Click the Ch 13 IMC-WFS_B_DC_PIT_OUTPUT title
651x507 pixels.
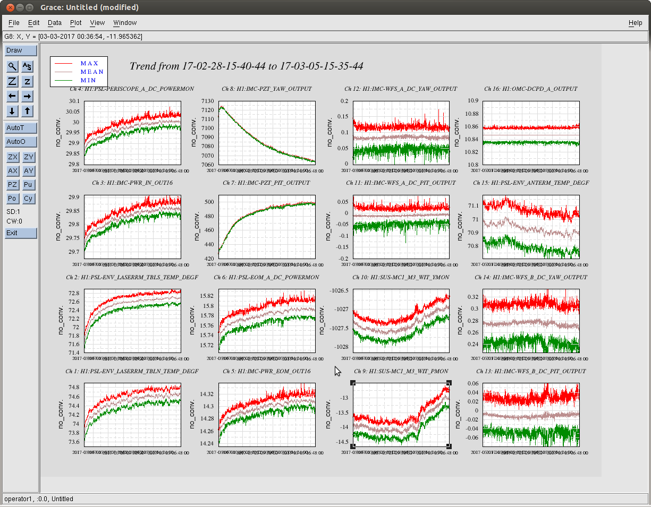point(531,371)
